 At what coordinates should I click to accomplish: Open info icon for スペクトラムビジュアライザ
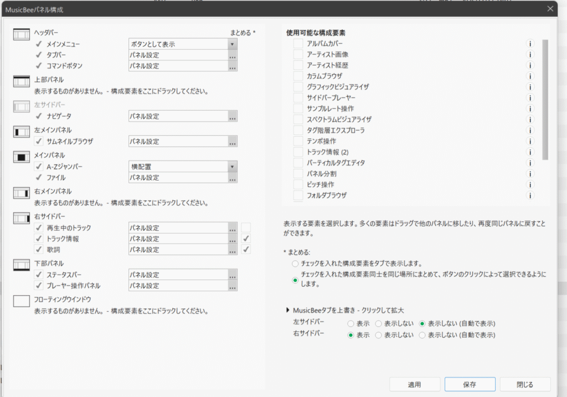[530, 120]
